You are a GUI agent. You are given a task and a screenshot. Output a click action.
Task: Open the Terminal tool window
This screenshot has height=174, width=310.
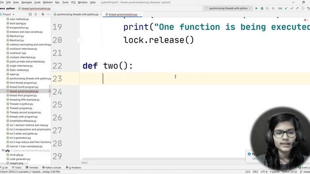(32, 168)
